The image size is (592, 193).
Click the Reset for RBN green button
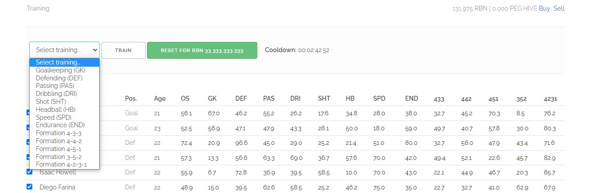[x=202, y=50]
